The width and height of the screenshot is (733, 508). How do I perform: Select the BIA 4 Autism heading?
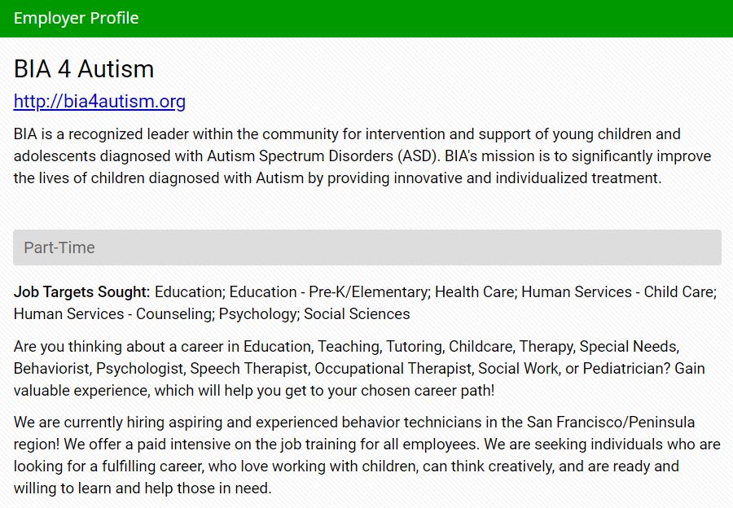[84, 69]
